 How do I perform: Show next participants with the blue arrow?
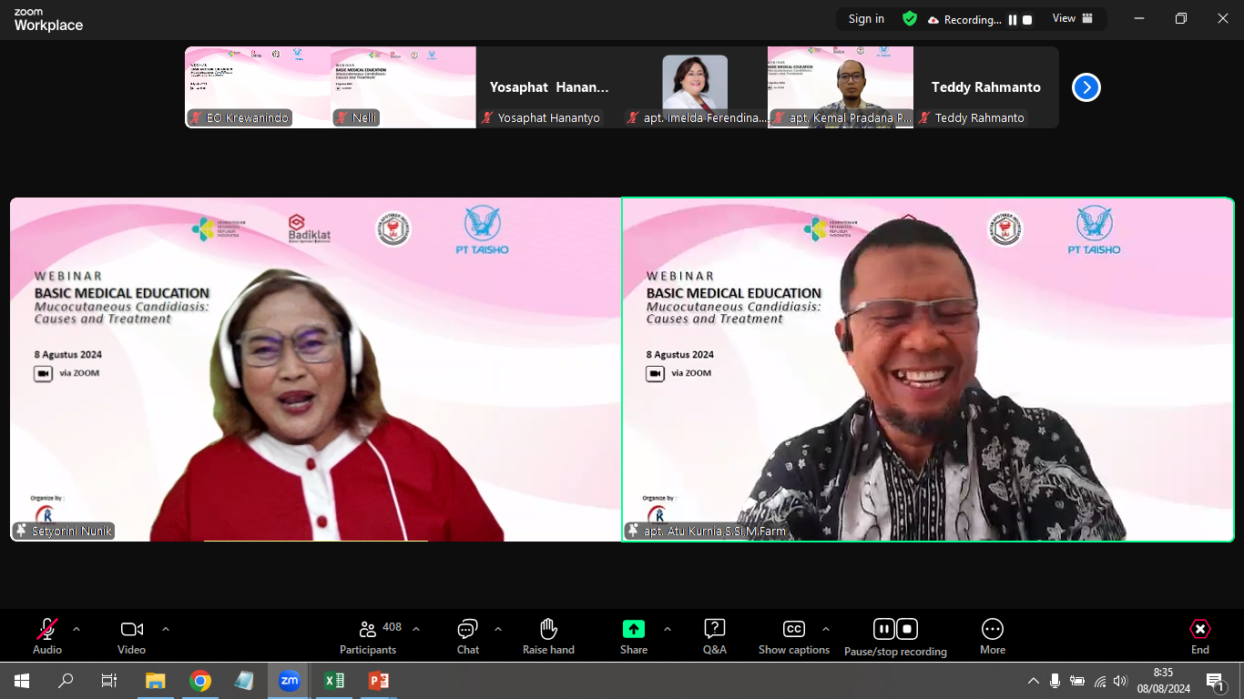(1086, 87)
